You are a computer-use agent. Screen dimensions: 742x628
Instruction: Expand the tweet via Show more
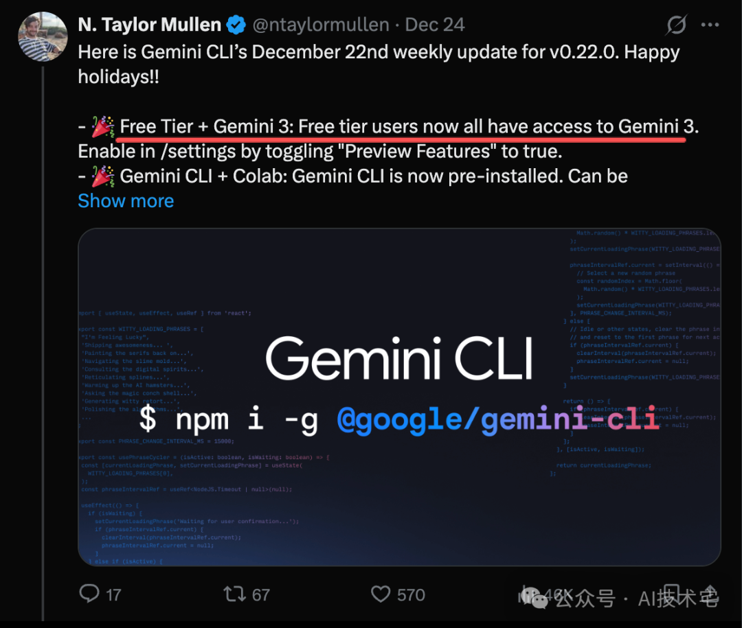point(126,200)
